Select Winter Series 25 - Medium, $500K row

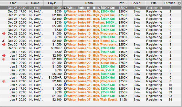(91, 70)
